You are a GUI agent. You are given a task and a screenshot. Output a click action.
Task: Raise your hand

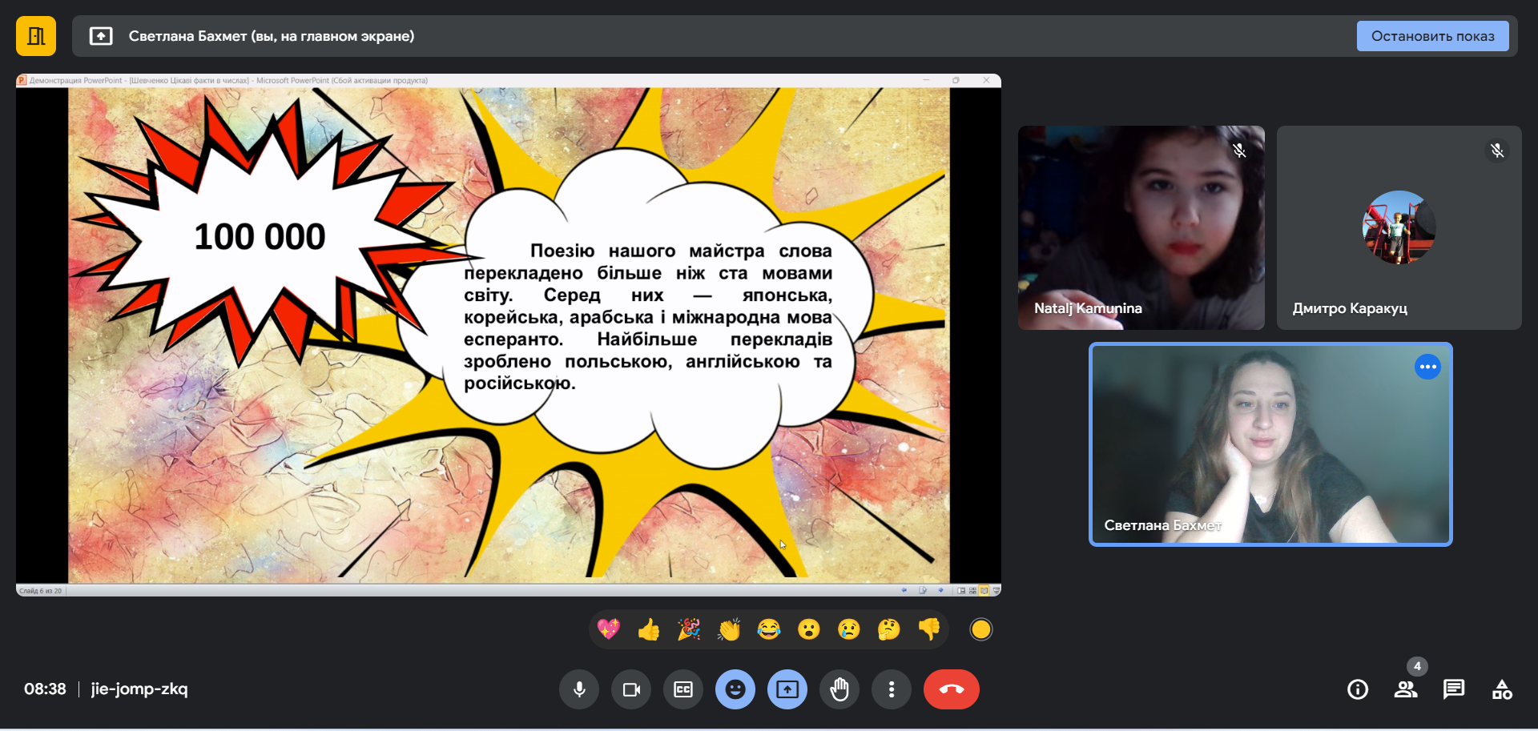pos(839,689)
